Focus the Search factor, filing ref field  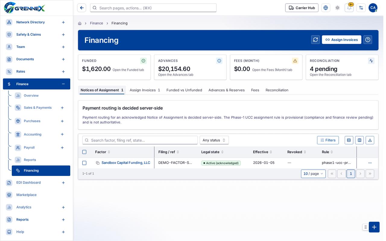[x=140, y=140]
